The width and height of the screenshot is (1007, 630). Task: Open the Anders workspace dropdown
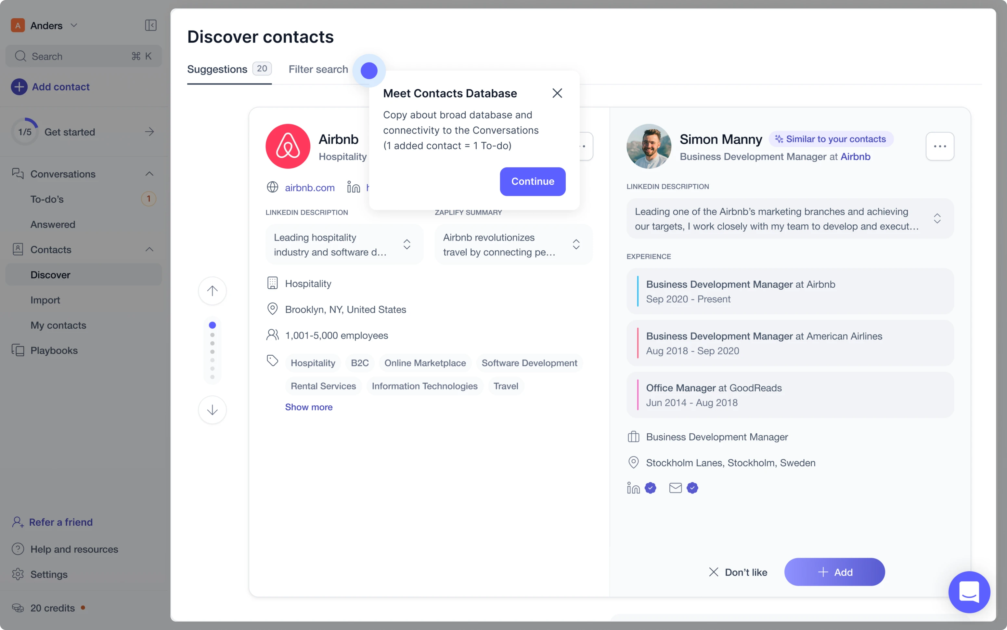point(74,25)
